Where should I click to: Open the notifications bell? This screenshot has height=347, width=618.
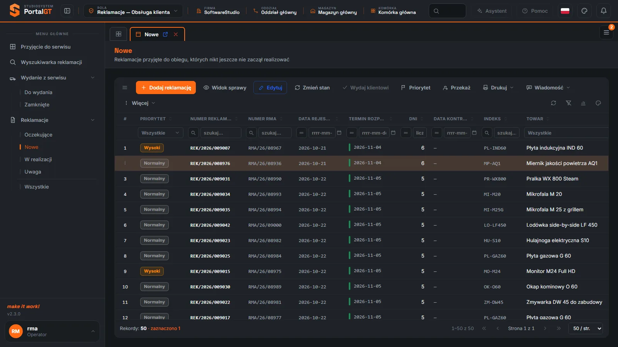(x=604, y=11)
